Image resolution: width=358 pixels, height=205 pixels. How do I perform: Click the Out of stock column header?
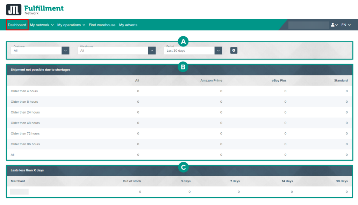(132, 181)
